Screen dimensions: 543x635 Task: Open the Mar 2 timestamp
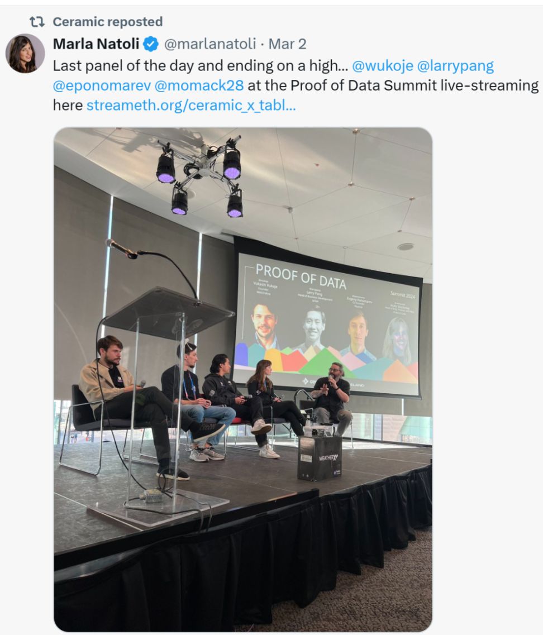coord(287,44)
